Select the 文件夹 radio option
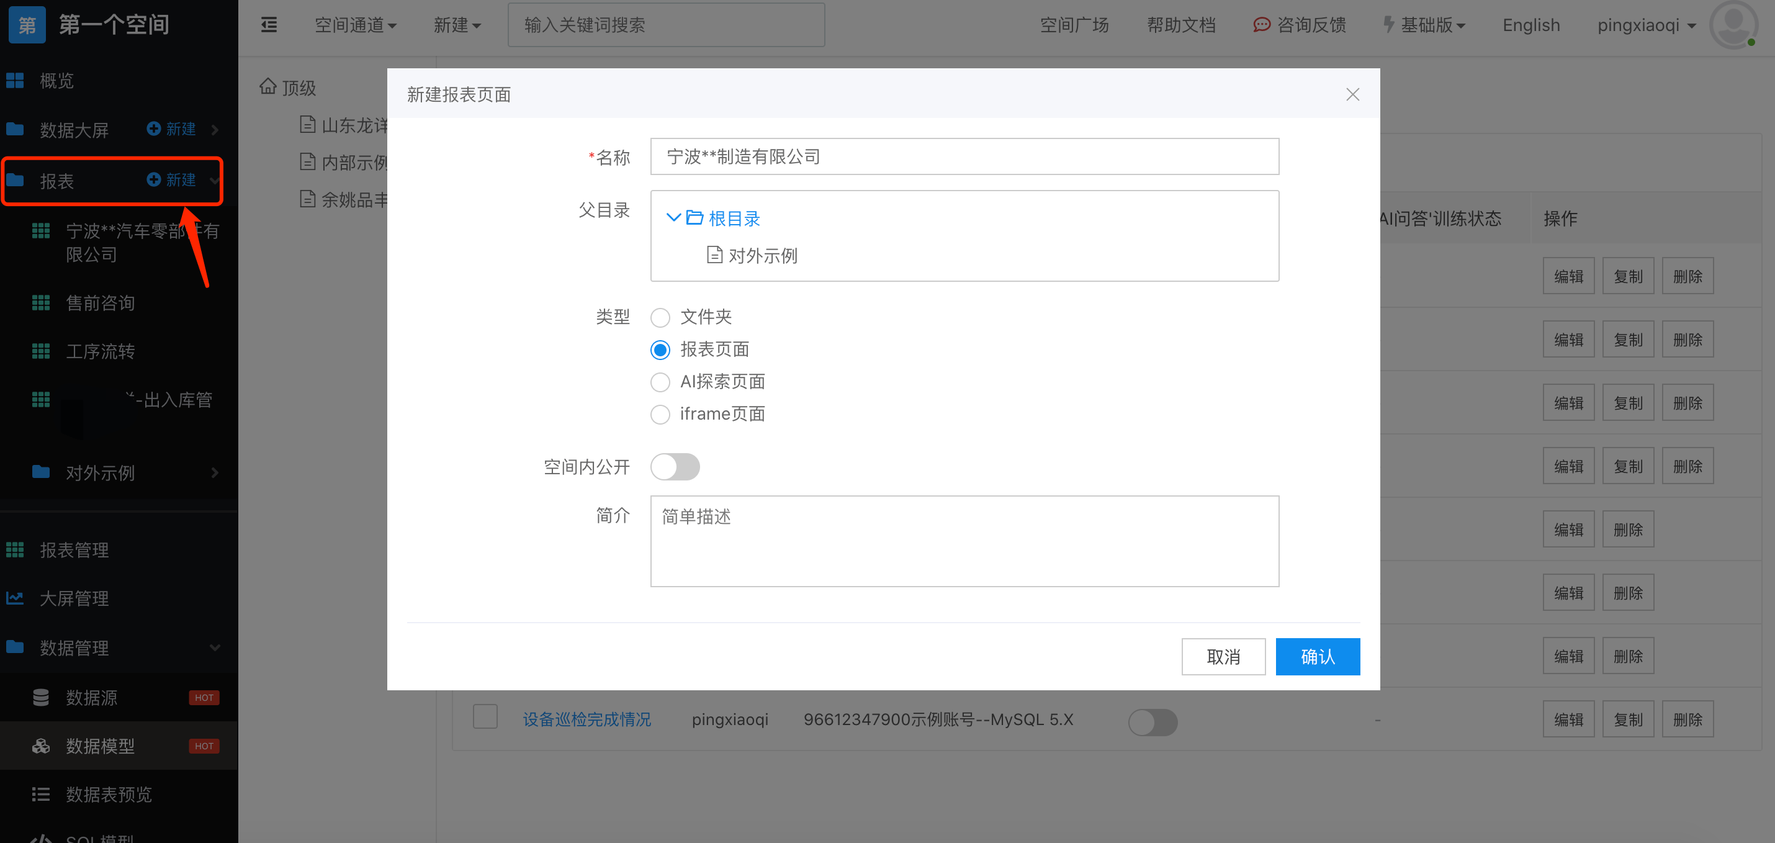The image size is (1775, 843). click(660, 318)
